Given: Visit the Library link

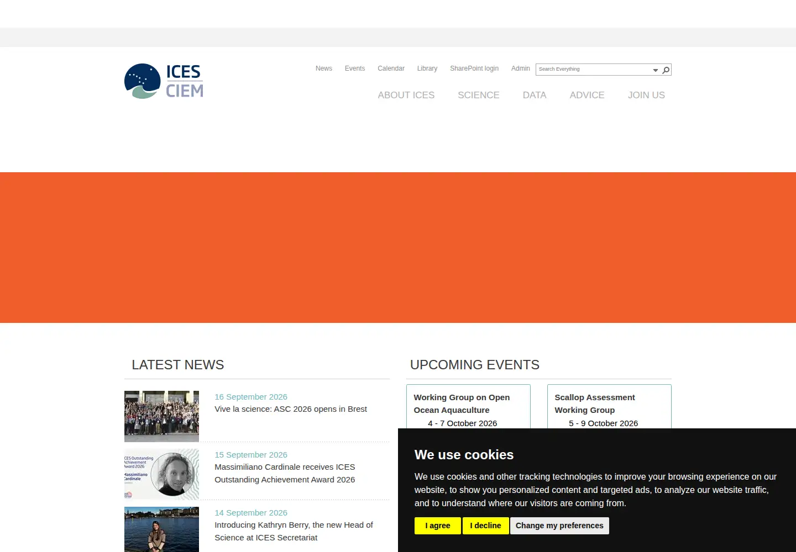Looking at the screenshot, I should [427, 68].
